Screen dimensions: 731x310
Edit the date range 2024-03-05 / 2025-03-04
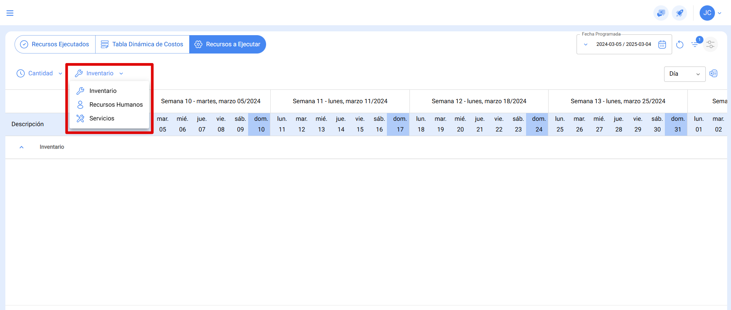[624, 44]
